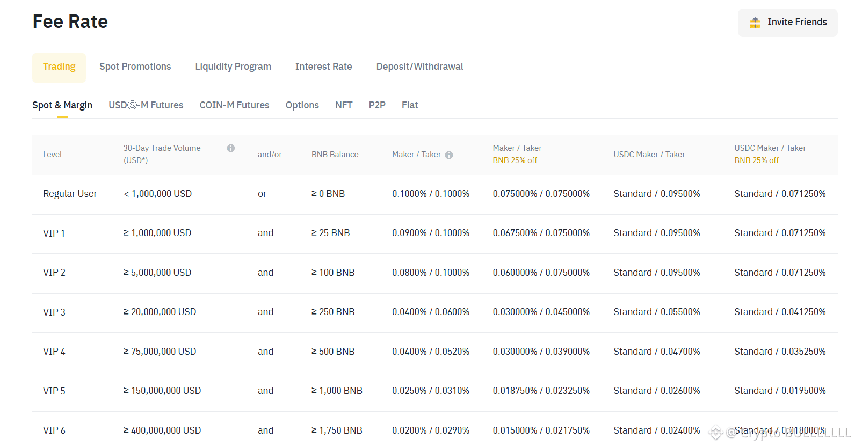Click the 0.0200% / 0.0290% fee cell
This screenshot has width=855, height=446.
click(431, 430)
